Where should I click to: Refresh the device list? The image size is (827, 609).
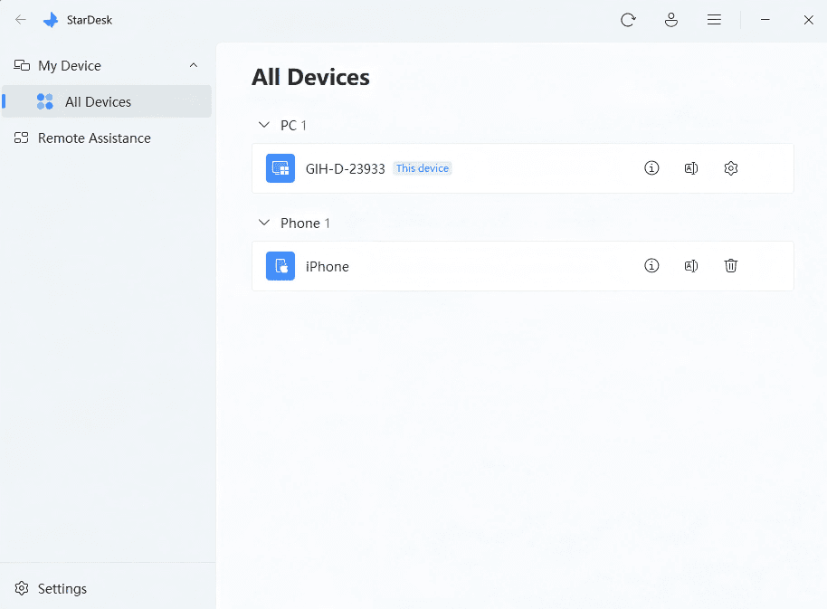point(629,19)
